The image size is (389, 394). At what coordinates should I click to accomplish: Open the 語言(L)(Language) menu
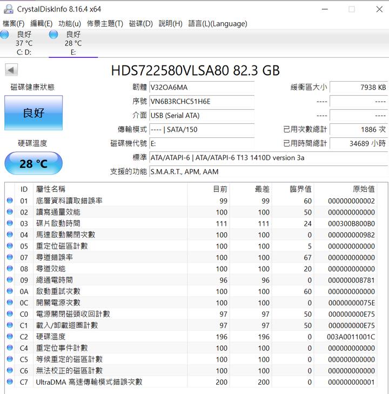[x=218, y=24]
